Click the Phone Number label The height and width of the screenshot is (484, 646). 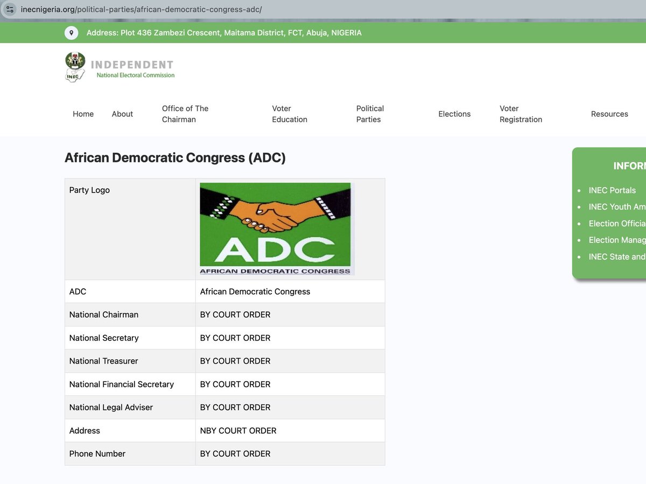(x=97, y=454)
